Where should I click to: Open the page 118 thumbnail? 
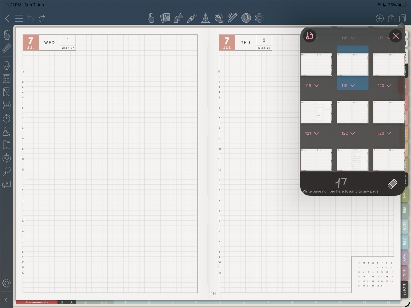pyautogui.click(x=316, y=64)
